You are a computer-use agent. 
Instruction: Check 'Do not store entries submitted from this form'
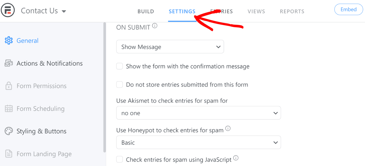click(119, 84)
